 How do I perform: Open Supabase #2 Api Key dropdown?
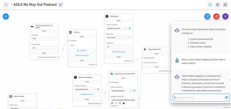pyautogui.click(x=122, y=91)
